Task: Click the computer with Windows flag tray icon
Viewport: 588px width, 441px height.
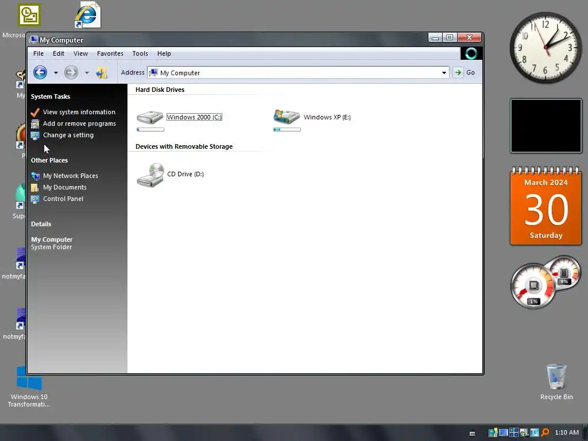Action: [524, 432]
